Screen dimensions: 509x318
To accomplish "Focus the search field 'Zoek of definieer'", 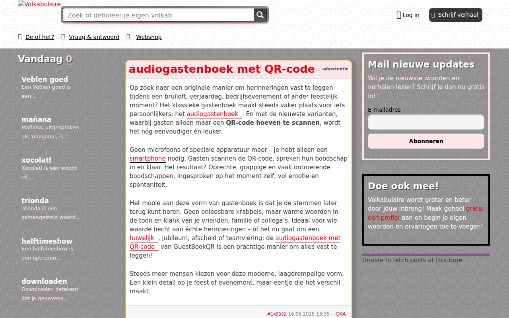I will [x=158, y=15].
